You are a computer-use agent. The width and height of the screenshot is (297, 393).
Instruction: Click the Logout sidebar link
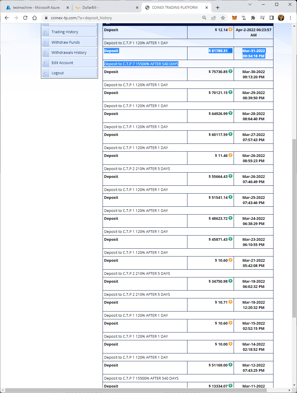coord(58,73)
